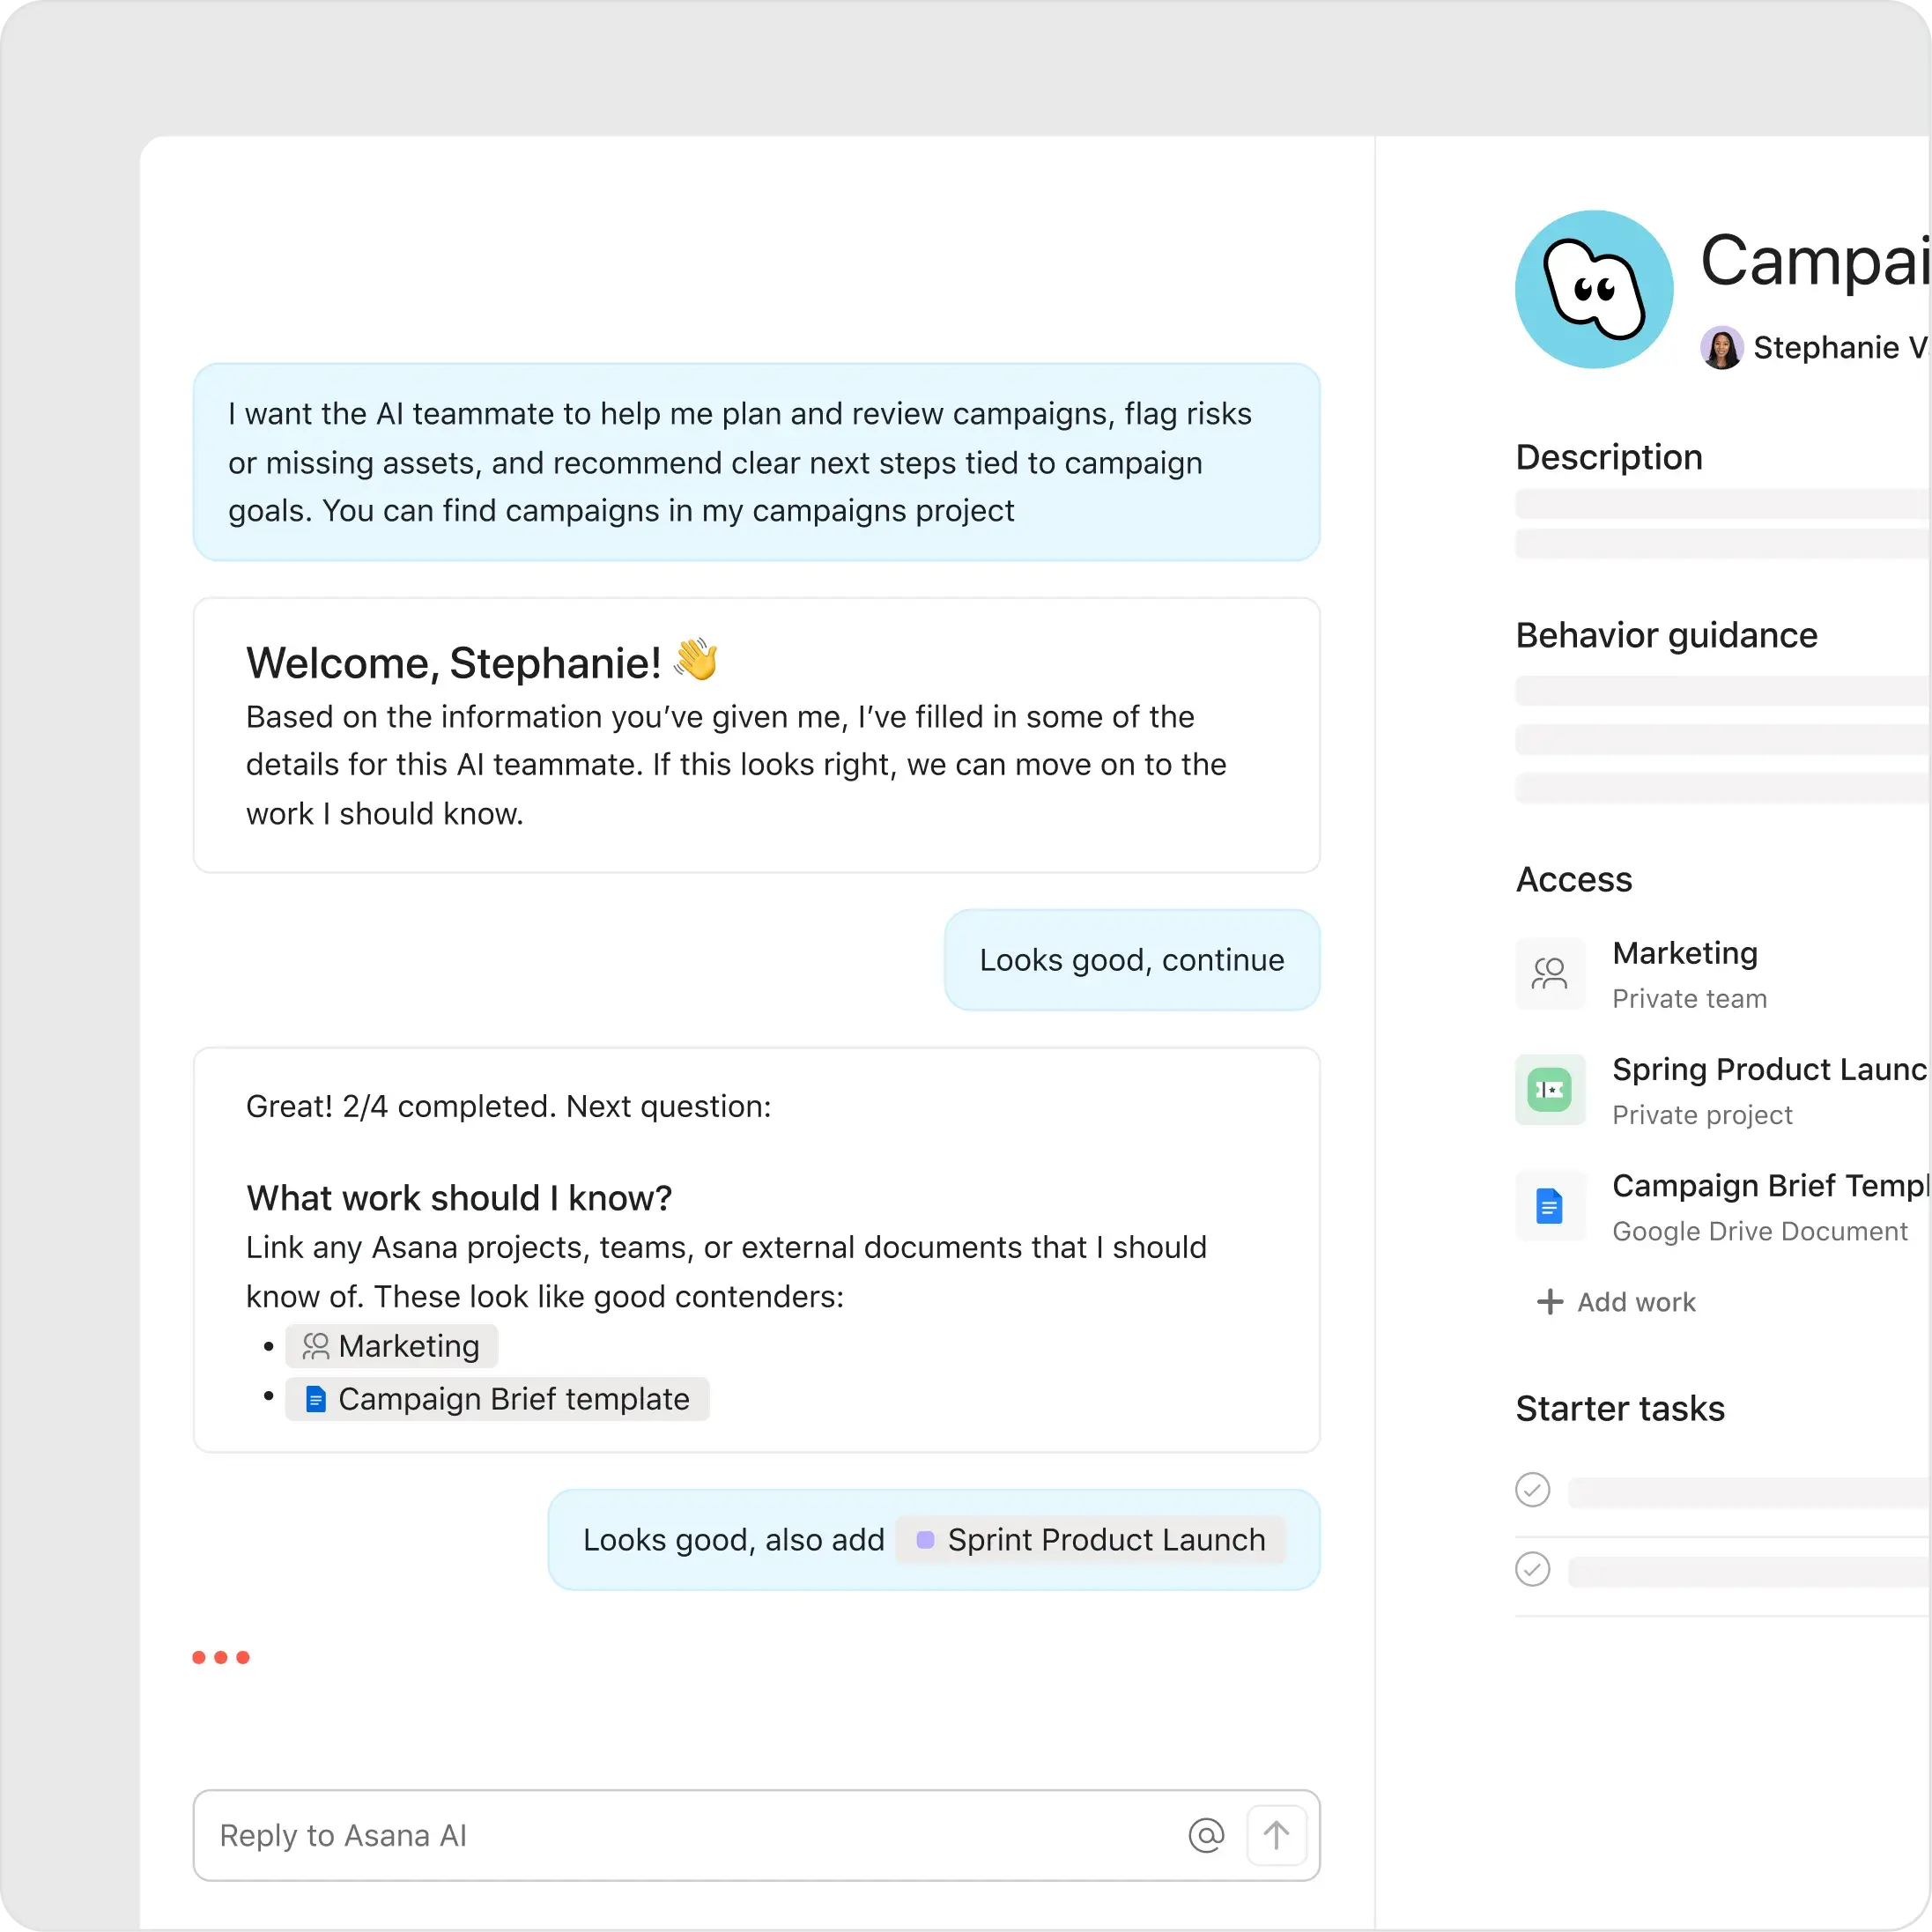Check the second starter task circle
Screen dimensions: 1932x1932
pos(1533,1570)
